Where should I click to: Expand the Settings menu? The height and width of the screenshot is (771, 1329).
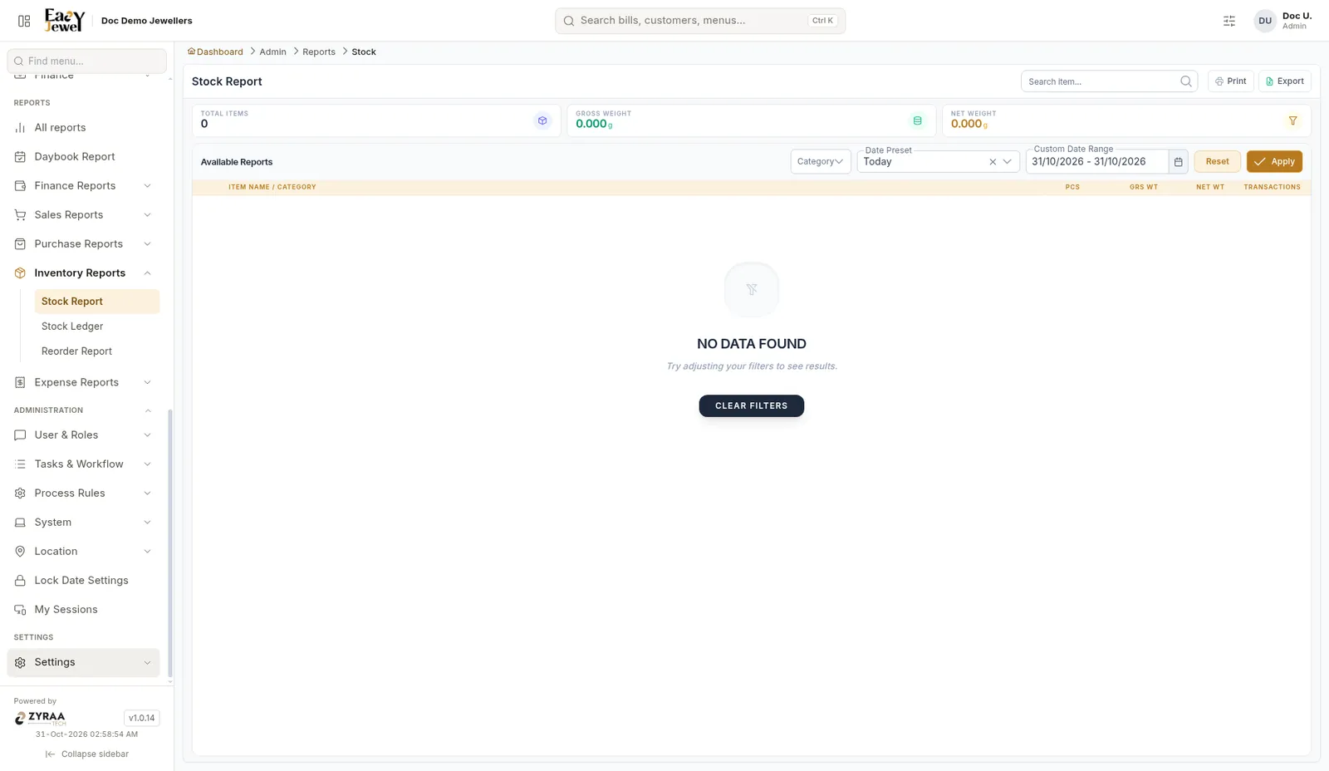(83, 662)
